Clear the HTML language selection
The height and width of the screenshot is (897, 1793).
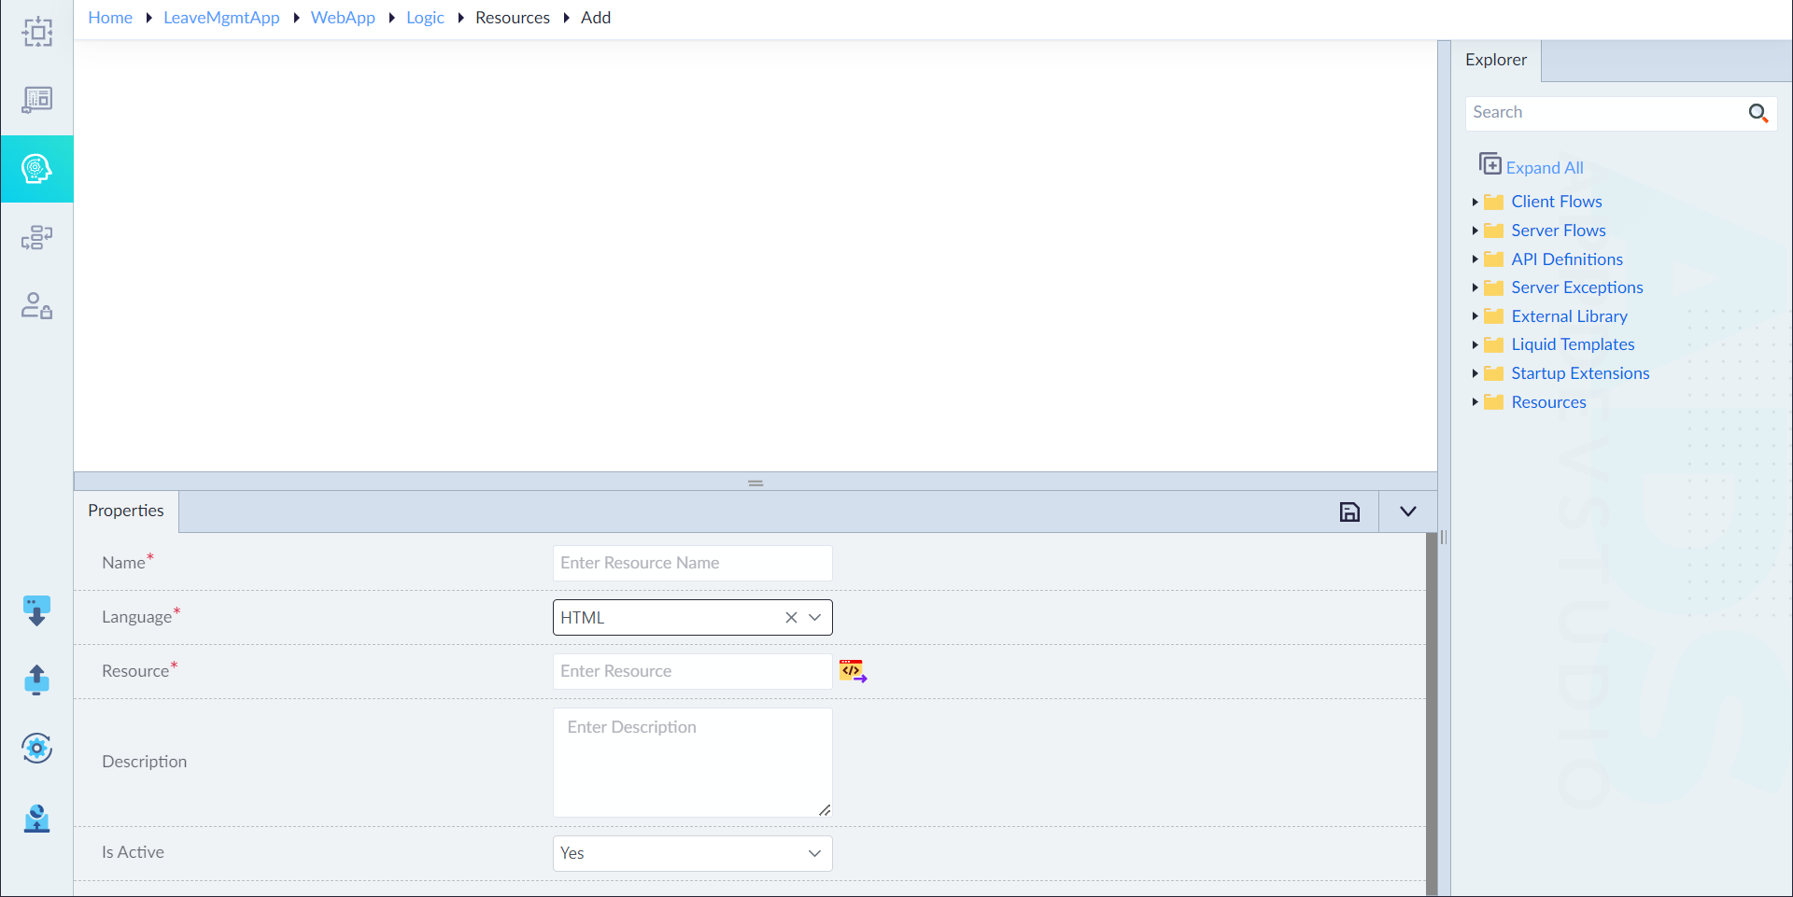(791, 617)
